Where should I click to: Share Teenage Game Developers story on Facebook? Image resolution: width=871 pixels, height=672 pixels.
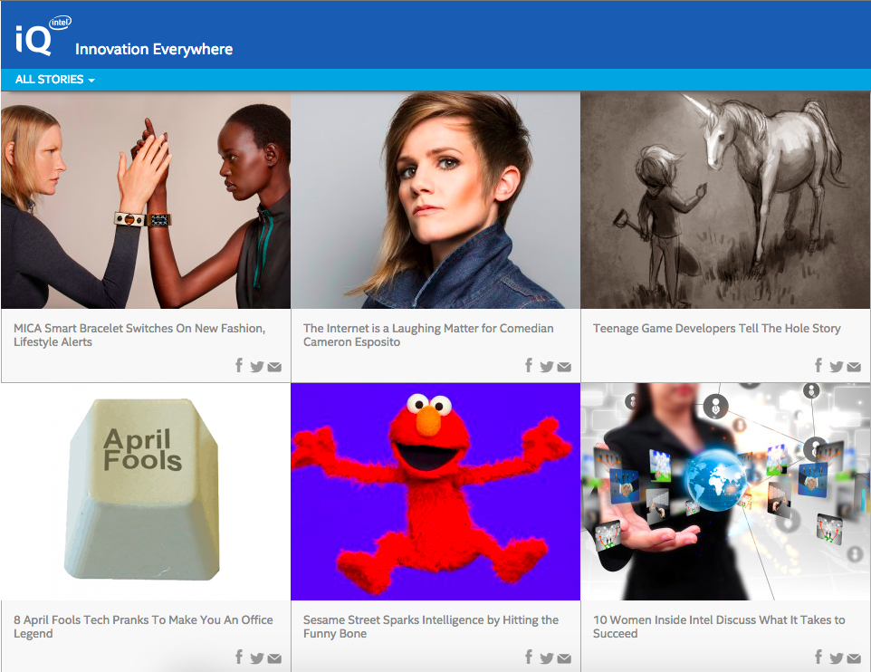coord(818,365)
